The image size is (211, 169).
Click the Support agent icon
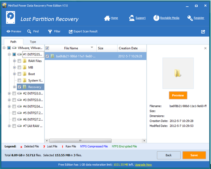(131, 18)
